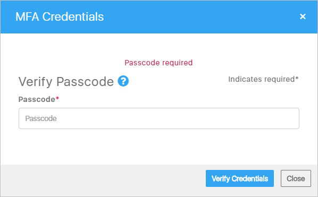This screenshot has width=318, height=197.
Task: Cancel the dialog via the gray Close button
Action: point(296,178)
